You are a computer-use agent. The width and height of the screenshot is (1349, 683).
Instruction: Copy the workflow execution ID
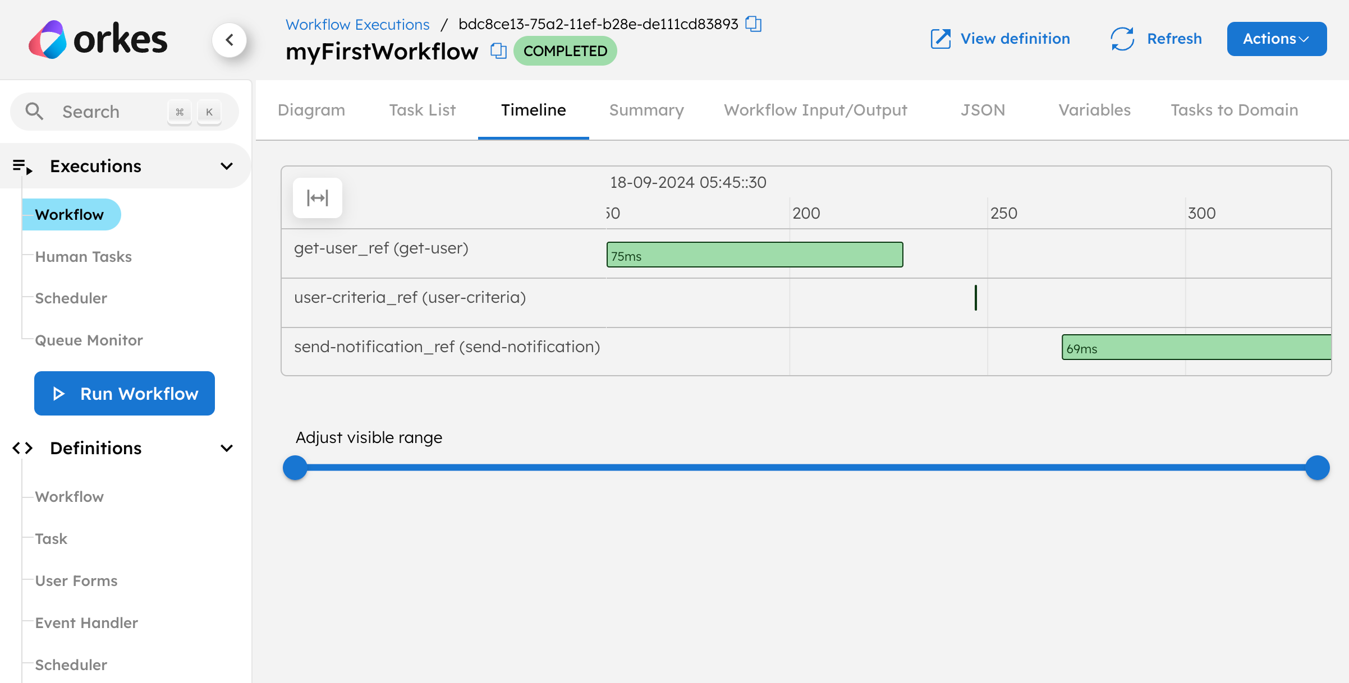click(x=753, y=24)
